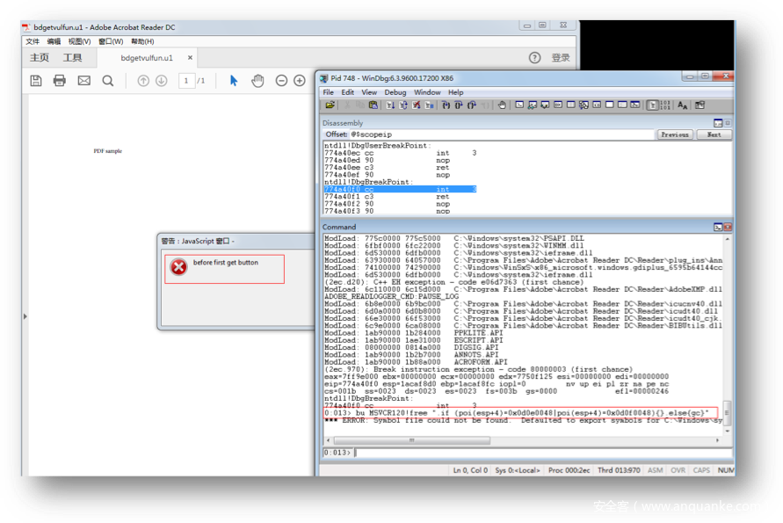
Task: Select the blue arrow selection tool
Action: click(x=233, y=80)
